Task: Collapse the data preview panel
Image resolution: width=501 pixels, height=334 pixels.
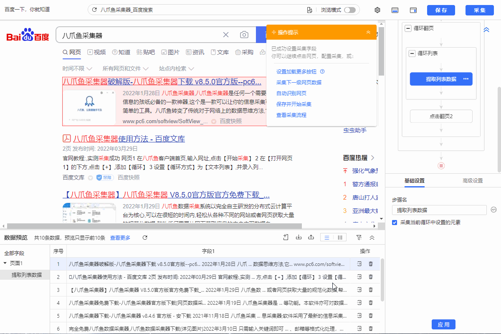Action: pyautogui.click(x=372, y=237)
